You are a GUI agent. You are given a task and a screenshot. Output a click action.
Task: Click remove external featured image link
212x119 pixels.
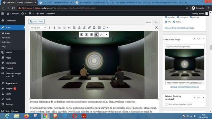coord(185,87)
